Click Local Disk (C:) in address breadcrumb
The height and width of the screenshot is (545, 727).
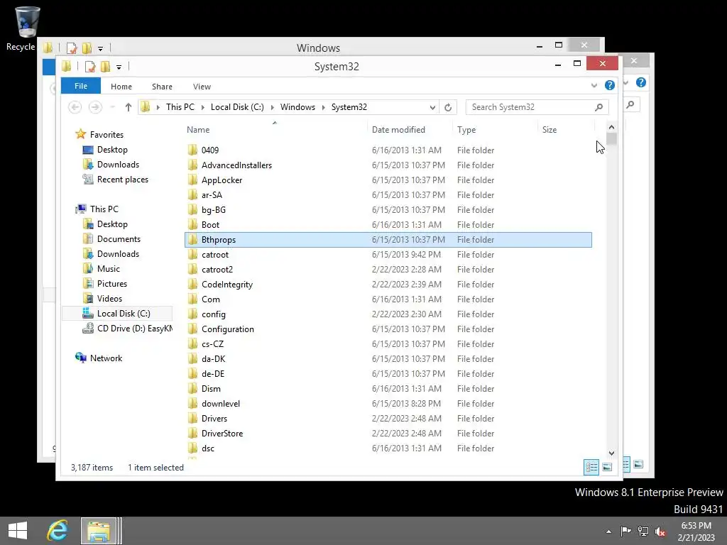(x=237, y=107)
